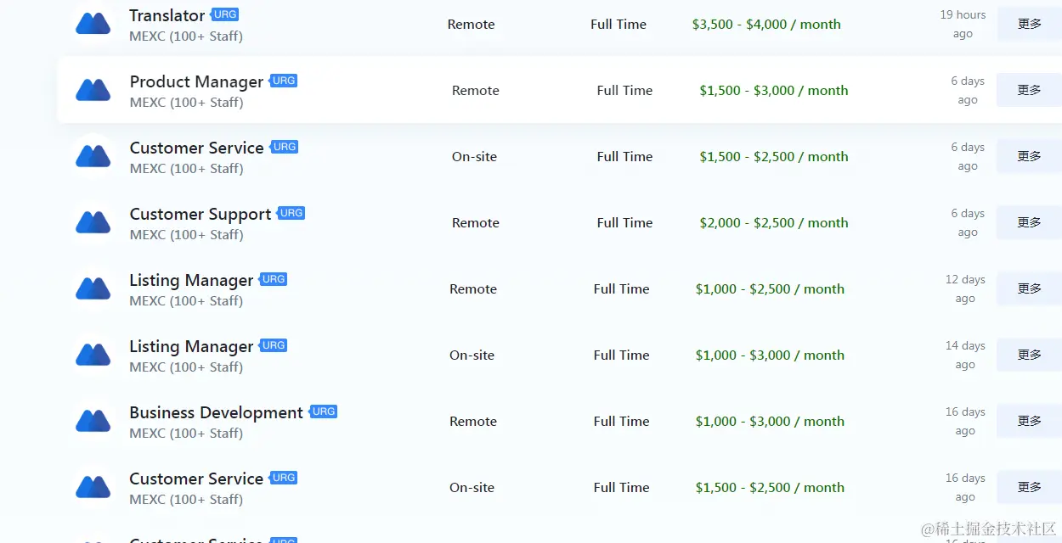Click 更多 button on the Customer Support row
1062x543 pixels.
[1029, 222]
